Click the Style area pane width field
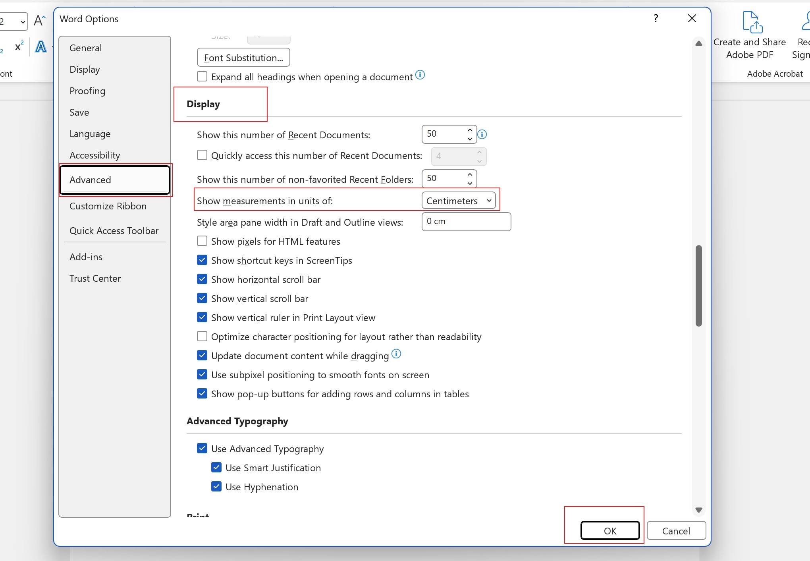 point(466,222)
